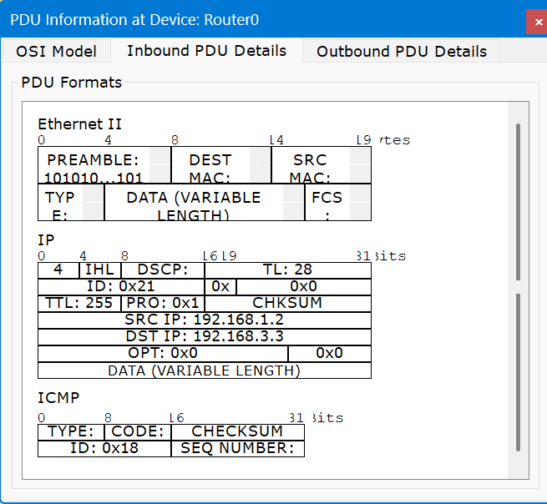Select the IP OPT: 0x0 field
This screenshot has width=547, height=504.
162,353
